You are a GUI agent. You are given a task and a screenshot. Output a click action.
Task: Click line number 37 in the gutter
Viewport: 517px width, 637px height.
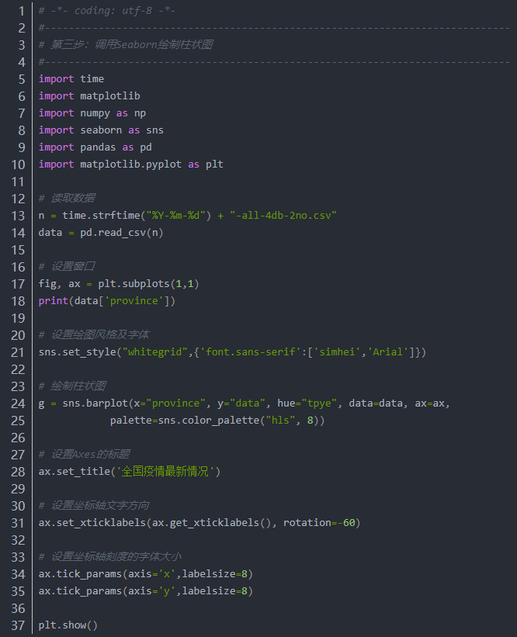coord(17,625)
